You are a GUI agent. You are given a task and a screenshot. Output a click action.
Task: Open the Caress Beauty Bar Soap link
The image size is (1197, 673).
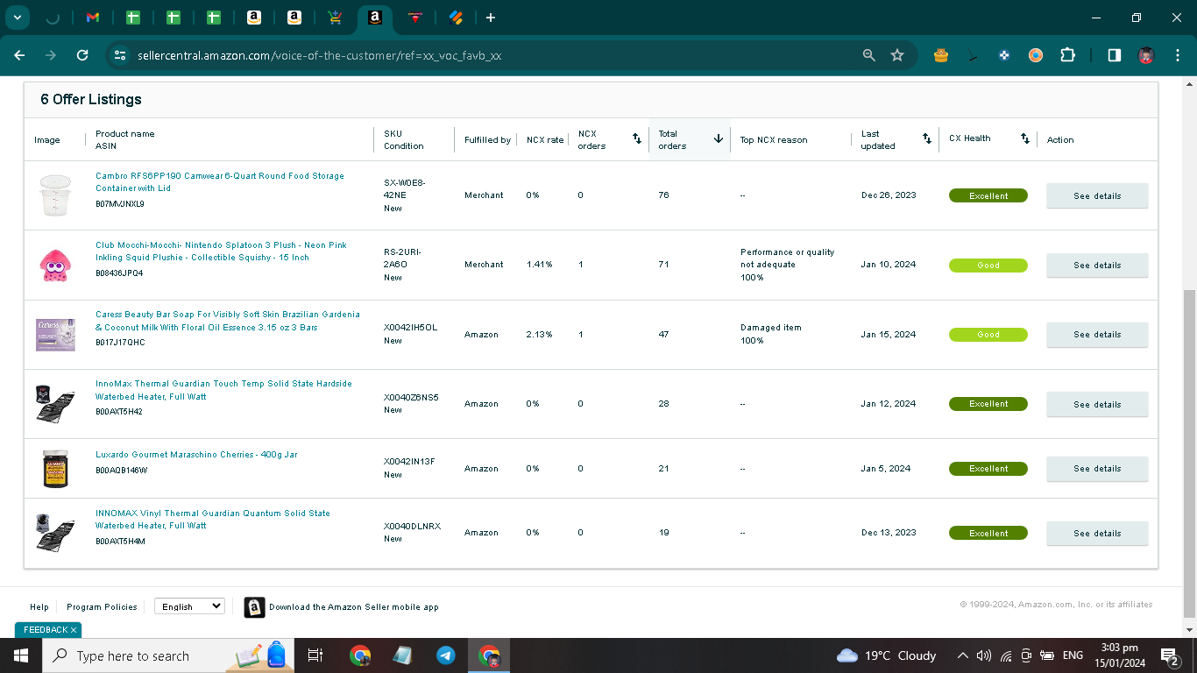click(228, 321)
